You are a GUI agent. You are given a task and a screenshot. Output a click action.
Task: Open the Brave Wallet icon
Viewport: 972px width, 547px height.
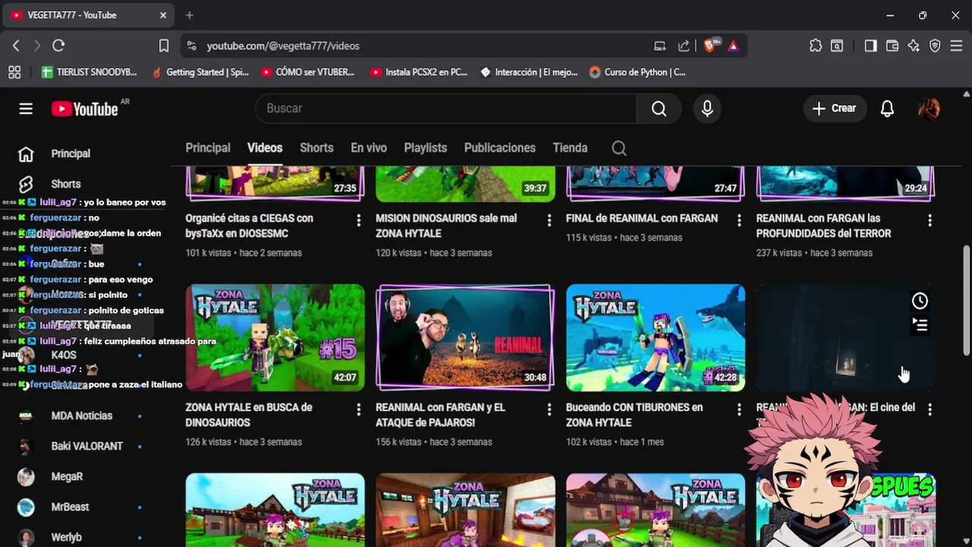click(892, 46)
